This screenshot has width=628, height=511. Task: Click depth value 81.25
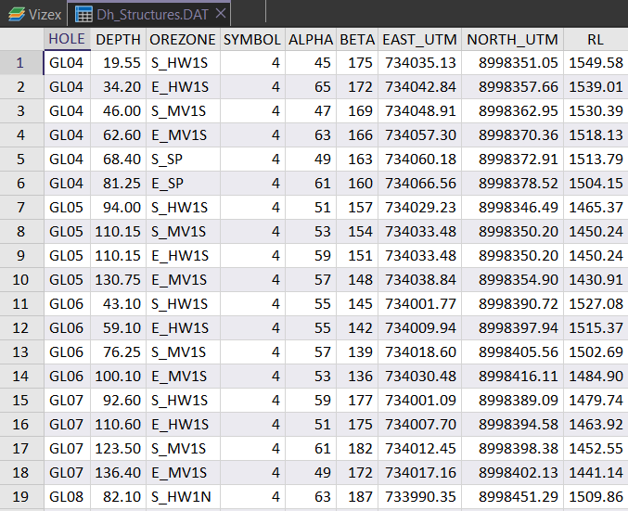pyautogui.click(x=118, y=184)
